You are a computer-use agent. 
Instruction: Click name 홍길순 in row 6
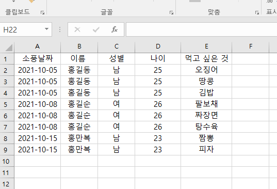click(x=79, y=115)
